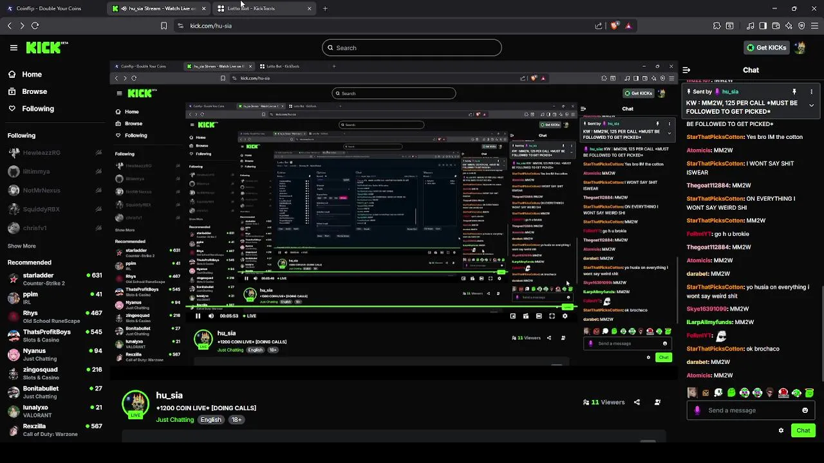Click your profile avatar in Kick header
Viewport: 824px width, 463px height.
[x=800, y=48]
